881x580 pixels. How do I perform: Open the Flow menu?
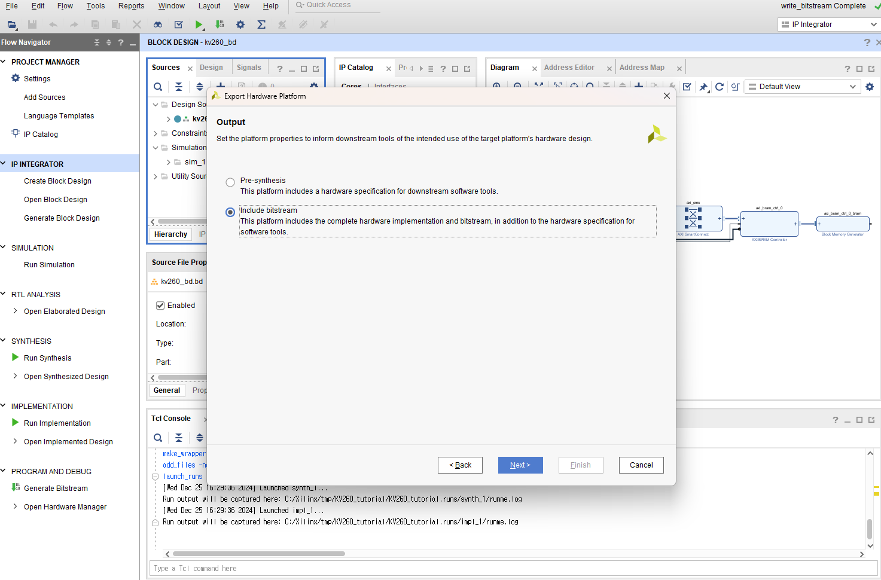(65, 6)
